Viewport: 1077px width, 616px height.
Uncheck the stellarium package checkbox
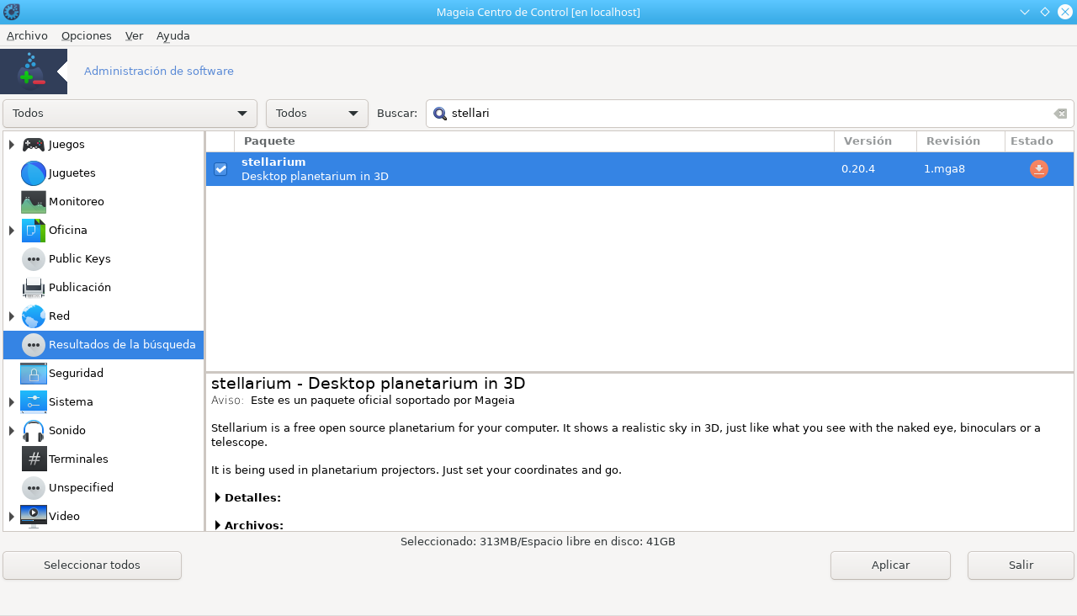(220, 169)
